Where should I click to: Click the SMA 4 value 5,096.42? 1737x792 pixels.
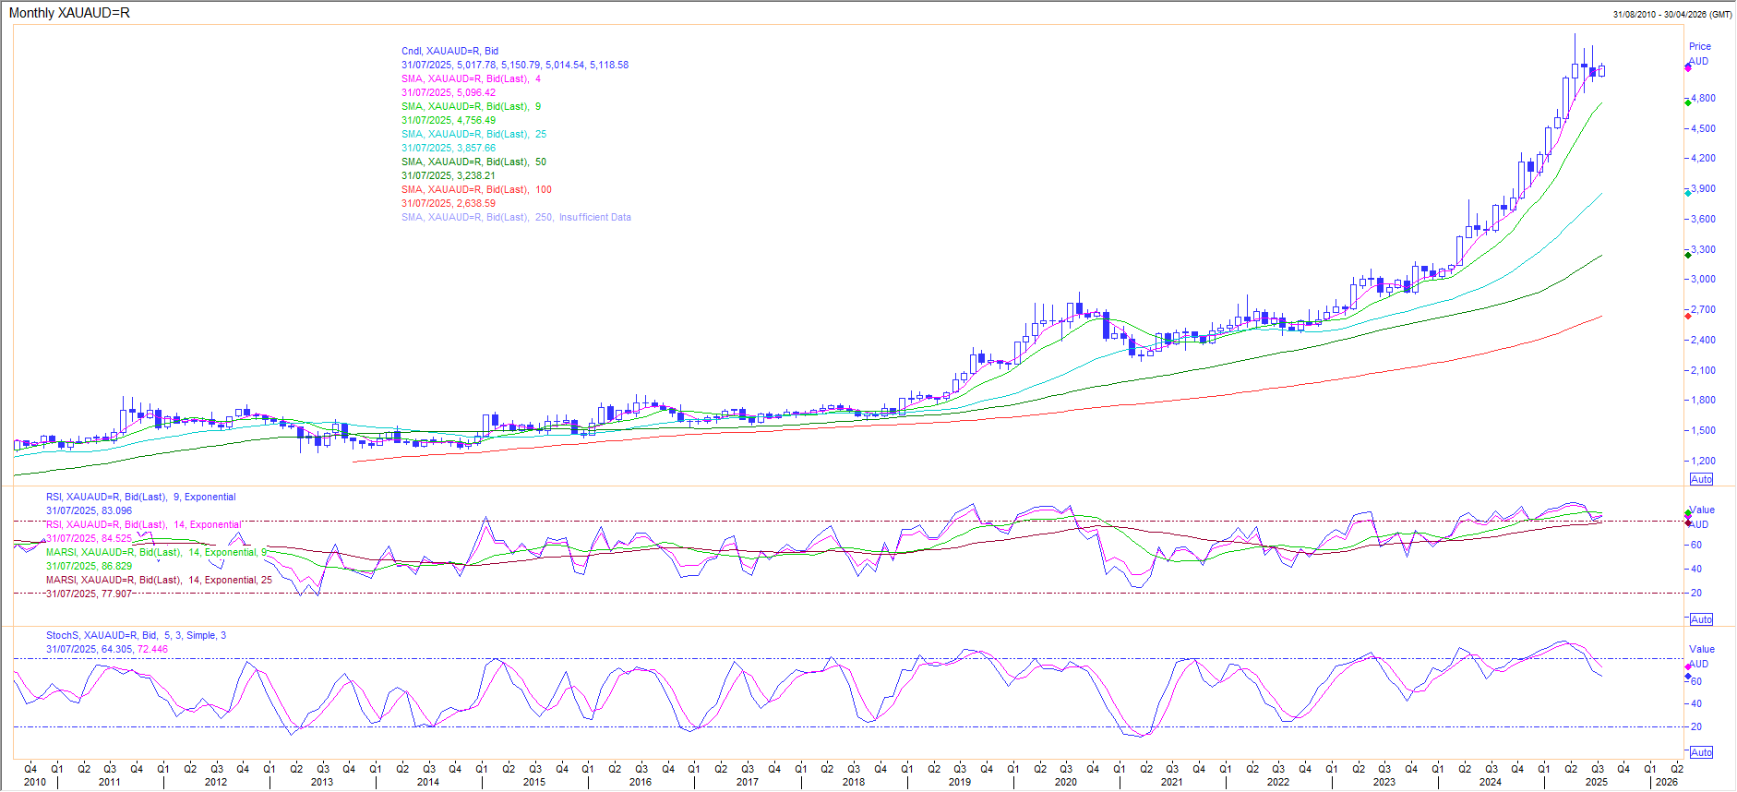[x=449, y=93]
